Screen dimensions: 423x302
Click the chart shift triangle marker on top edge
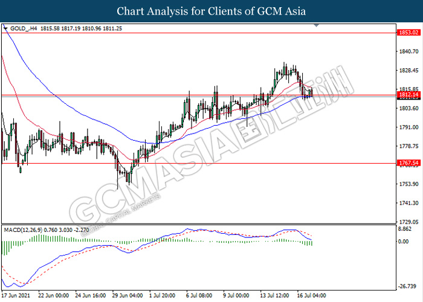(x=316, y=26)
